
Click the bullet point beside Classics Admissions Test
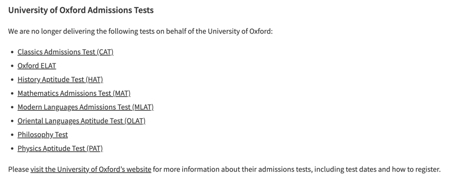12,52
